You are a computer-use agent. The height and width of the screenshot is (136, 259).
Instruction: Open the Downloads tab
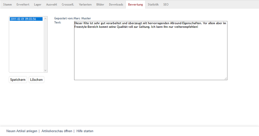(x=116, y=4)
